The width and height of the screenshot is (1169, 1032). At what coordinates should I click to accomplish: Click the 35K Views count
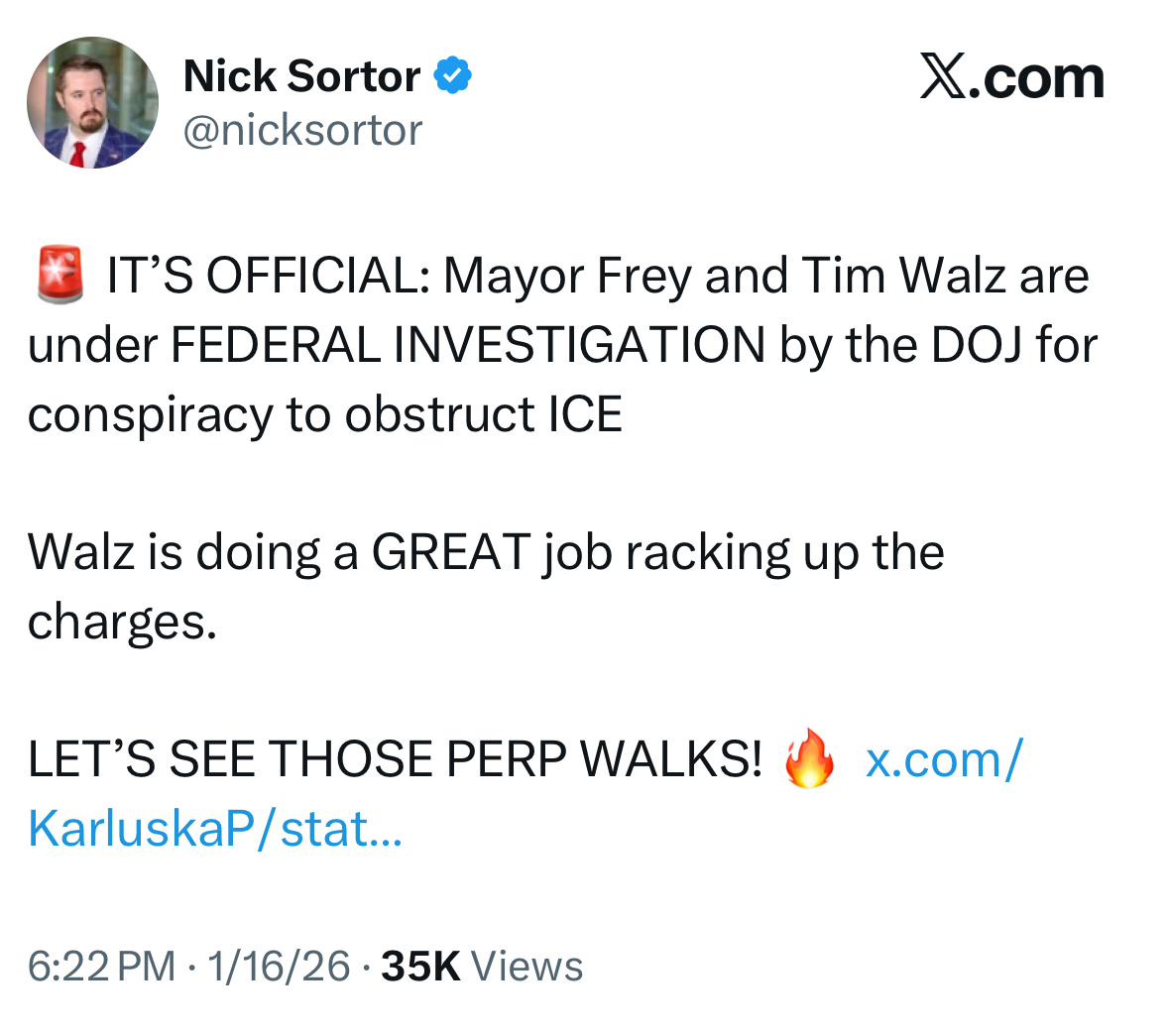click(x=482, y=966)
